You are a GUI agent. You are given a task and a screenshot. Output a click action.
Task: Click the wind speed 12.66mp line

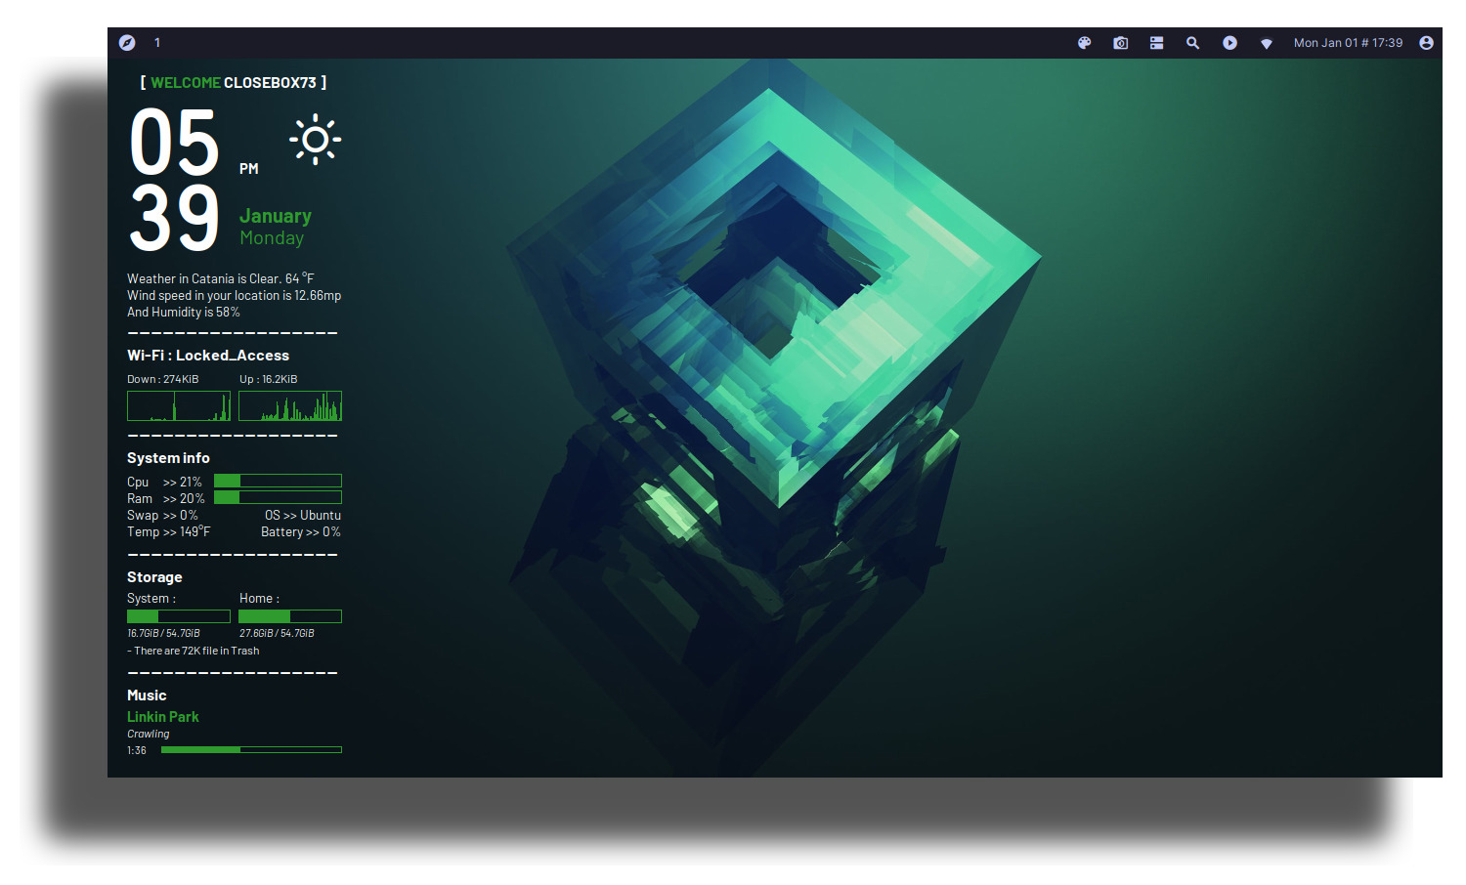pyautogui.click(x=235, y=295)
